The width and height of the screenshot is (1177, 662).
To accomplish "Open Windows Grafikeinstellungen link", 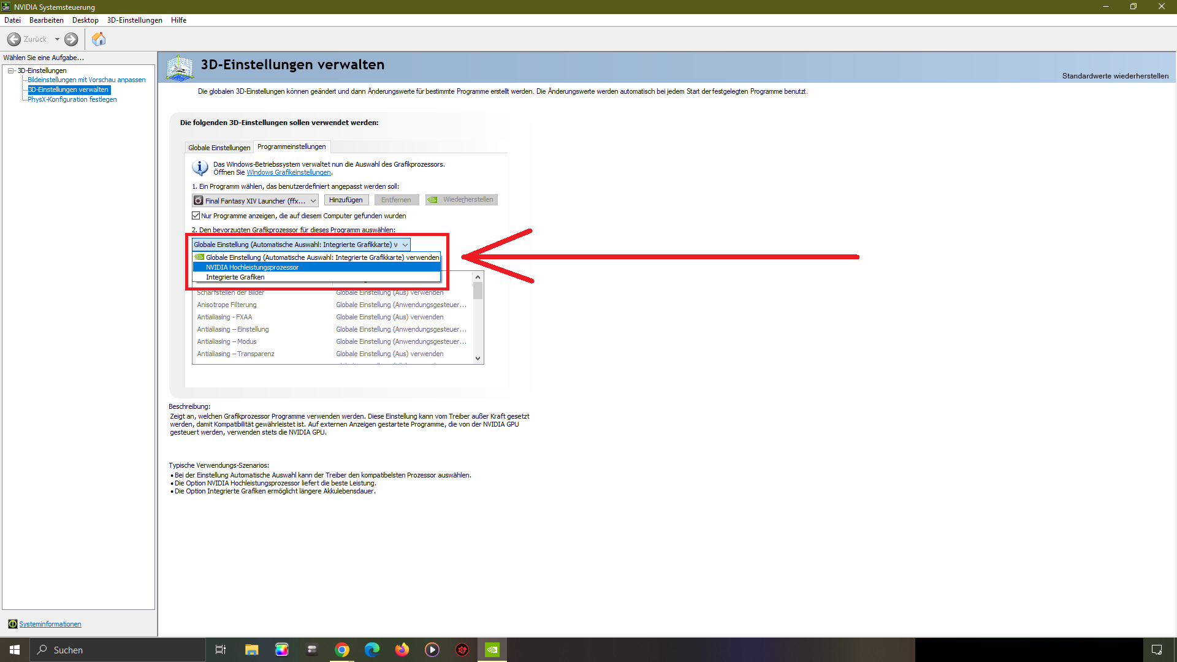I will pos(288,173).
